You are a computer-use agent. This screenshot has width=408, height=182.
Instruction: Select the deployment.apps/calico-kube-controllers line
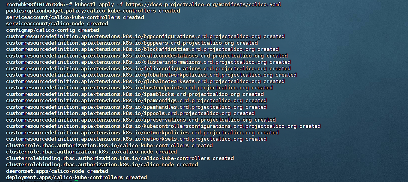click(76, 177)
